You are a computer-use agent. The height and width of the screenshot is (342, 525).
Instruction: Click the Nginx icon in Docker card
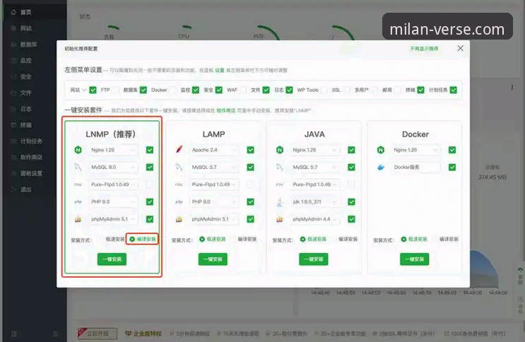[381, 150]
